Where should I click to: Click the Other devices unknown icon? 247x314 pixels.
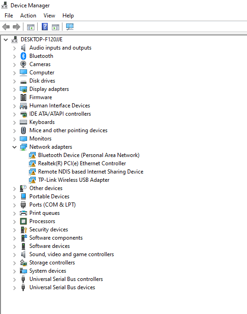(23, 188)
